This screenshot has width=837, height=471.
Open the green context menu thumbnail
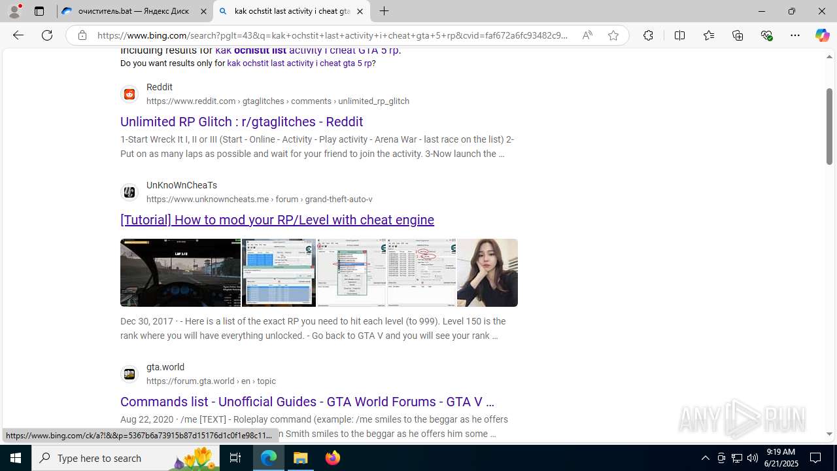coord(352,273)
